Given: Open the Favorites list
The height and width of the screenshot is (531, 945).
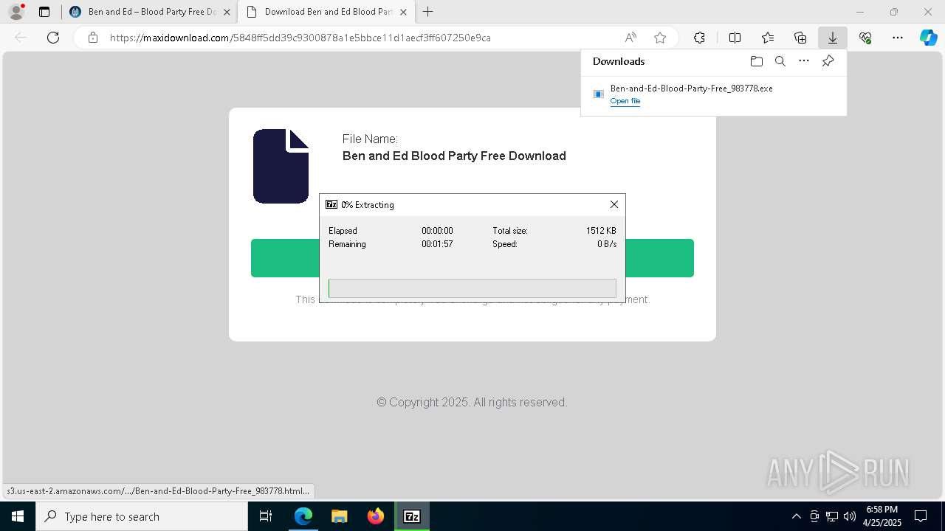Looking at the screenshot, I should (x=768, y=38).
